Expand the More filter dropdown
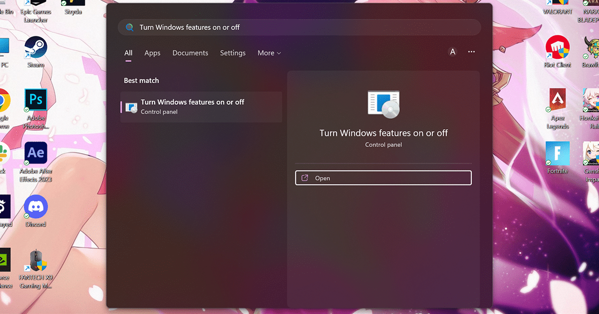The height and width of the screenshot is (314, 599). 269,53
